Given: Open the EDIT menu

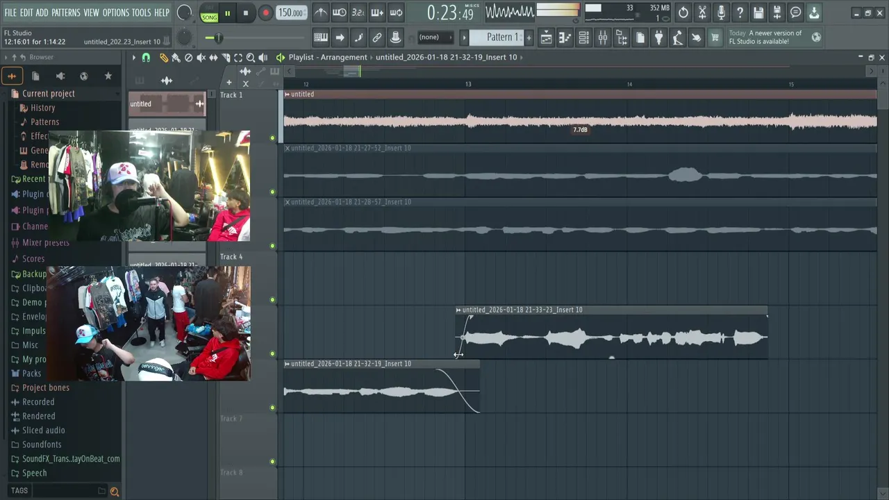Looking at the screenshot, I should point(26,12).
